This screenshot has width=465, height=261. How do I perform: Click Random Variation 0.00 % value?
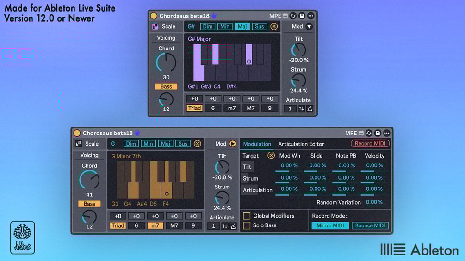pyautogui.click(x=374, y=202)
